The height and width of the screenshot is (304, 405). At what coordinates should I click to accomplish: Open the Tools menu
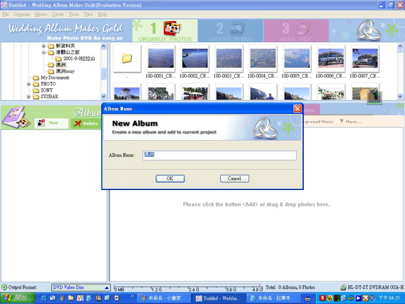coord(74,14)
